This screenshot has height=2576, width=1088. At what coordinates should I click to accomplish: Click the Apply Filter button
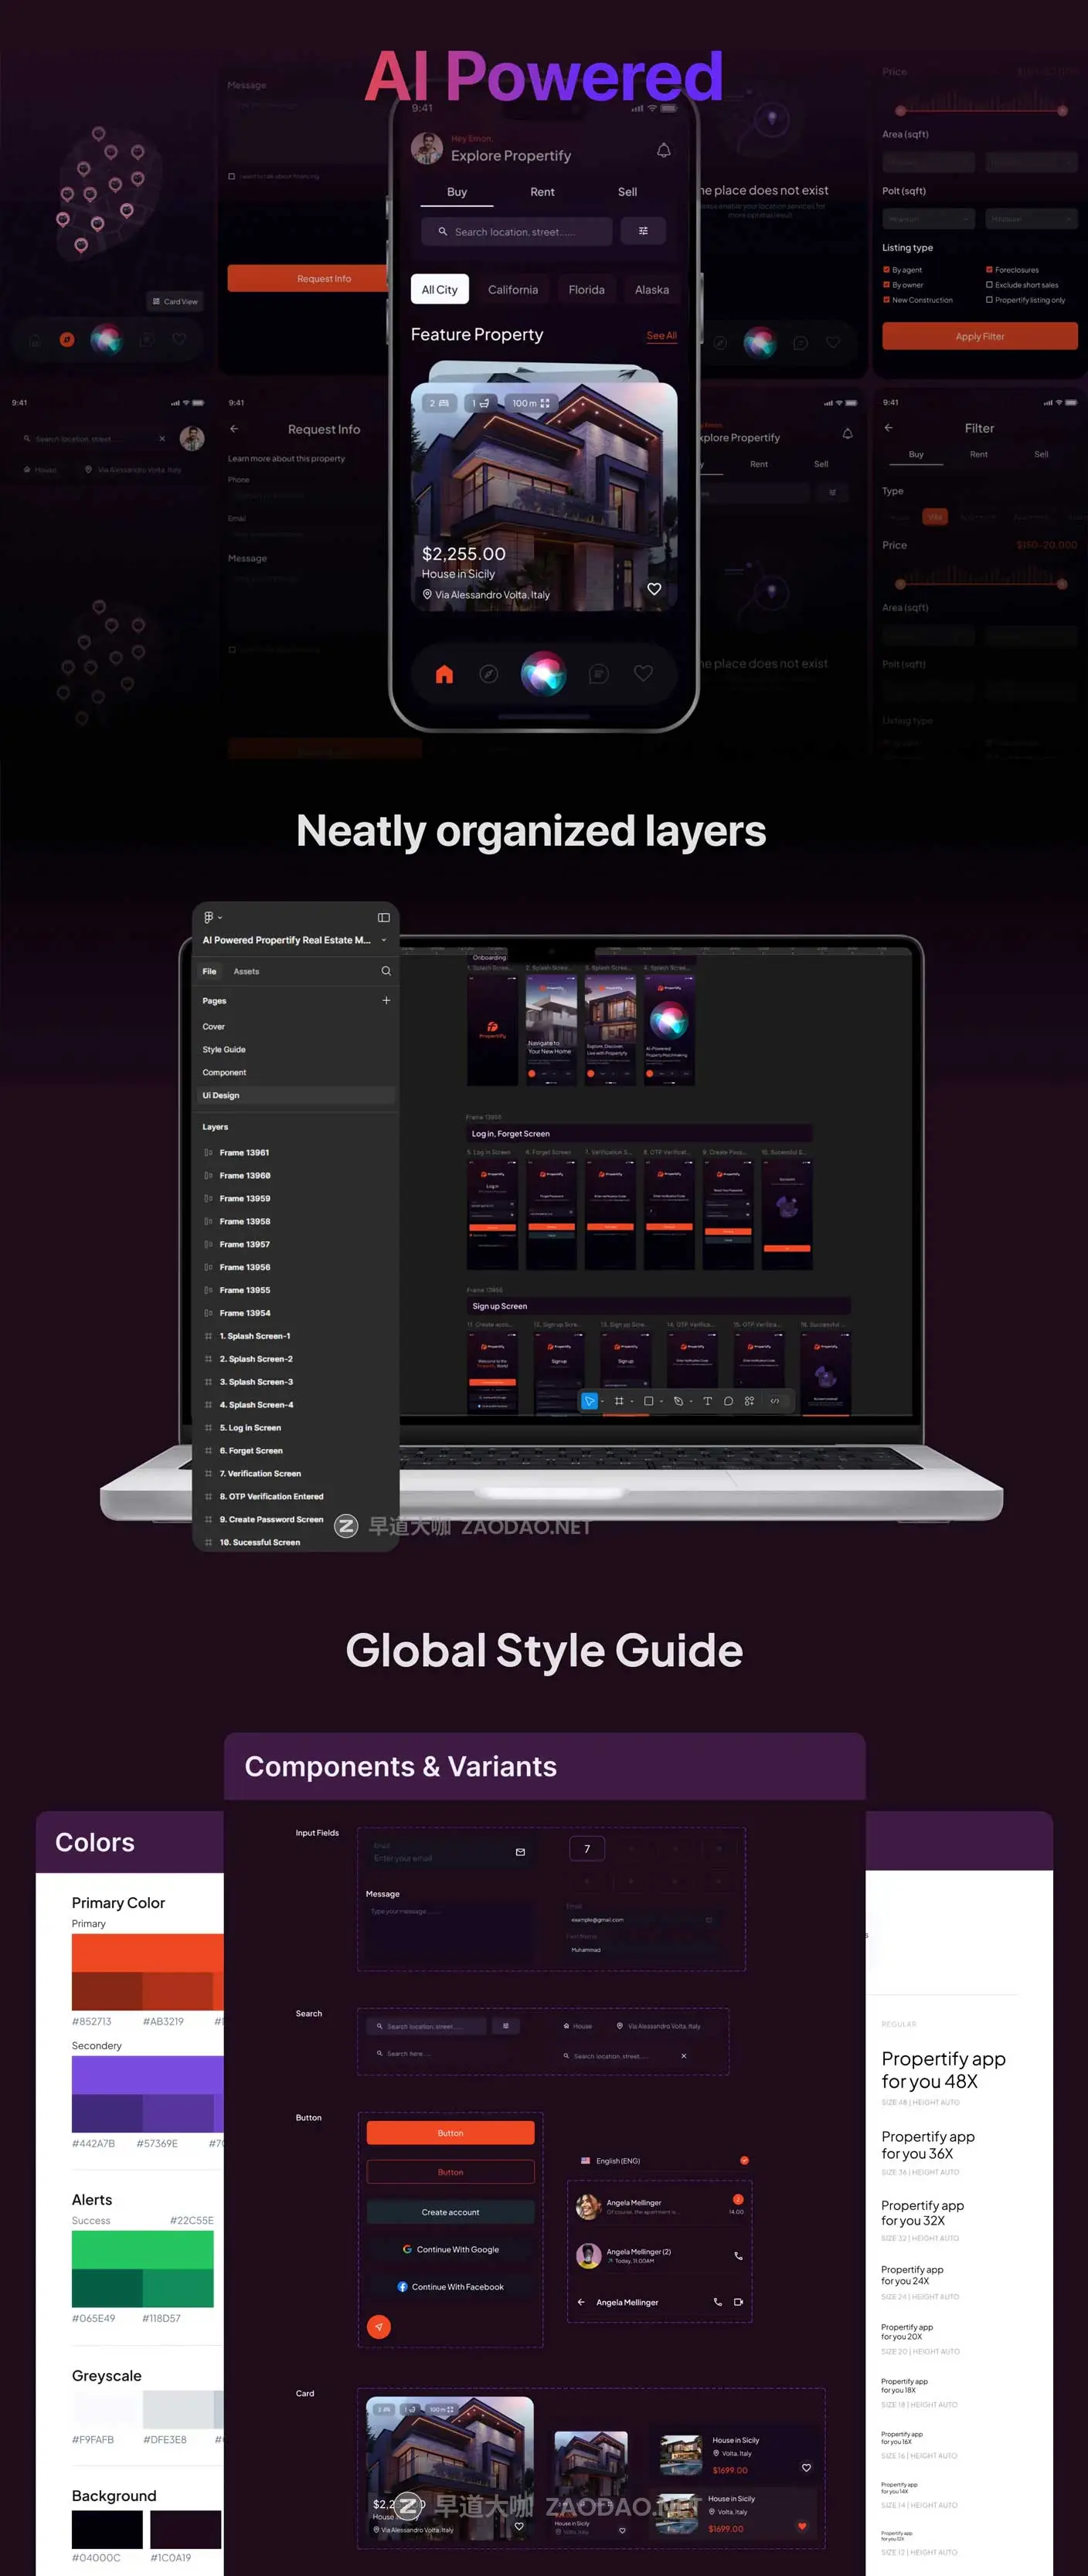coord(979,337)
